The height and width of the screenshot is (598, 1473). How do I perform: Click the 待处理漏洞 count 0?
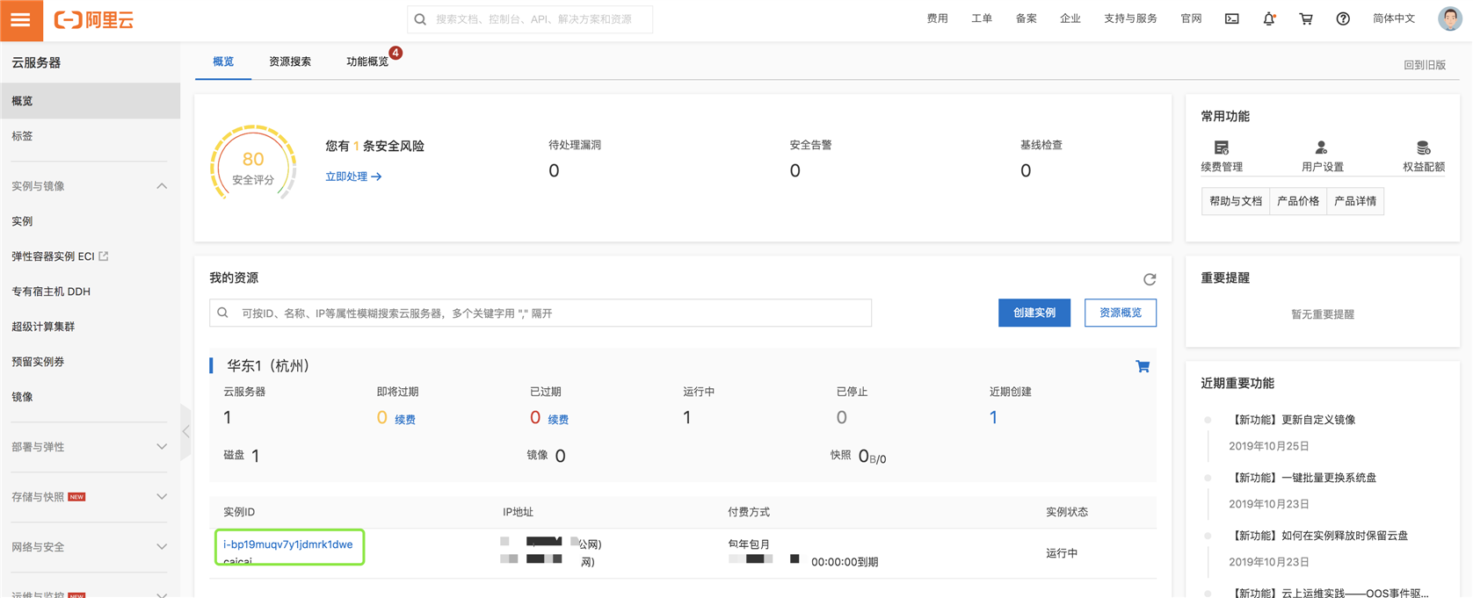pyautogui.click(x=554, y=170)
